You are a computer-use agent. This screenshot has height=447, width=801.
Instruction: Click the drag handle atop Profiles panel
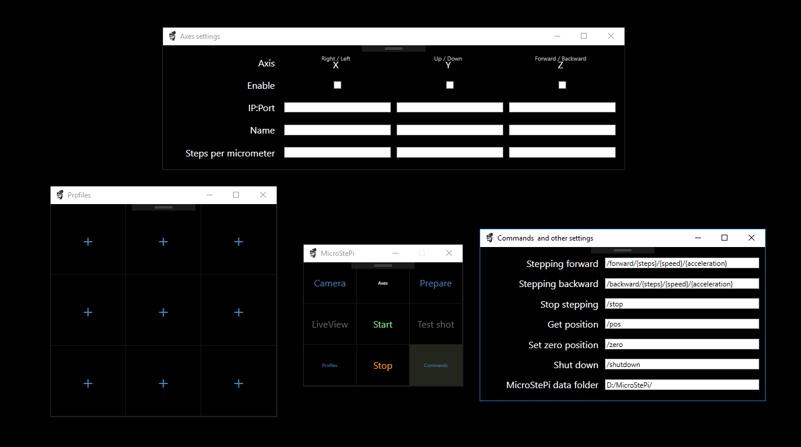click(163, 207)
